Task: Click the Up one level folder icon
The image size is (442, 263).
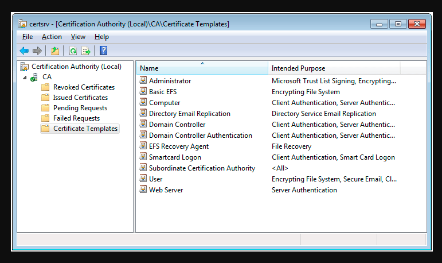Action: [55, 51]
